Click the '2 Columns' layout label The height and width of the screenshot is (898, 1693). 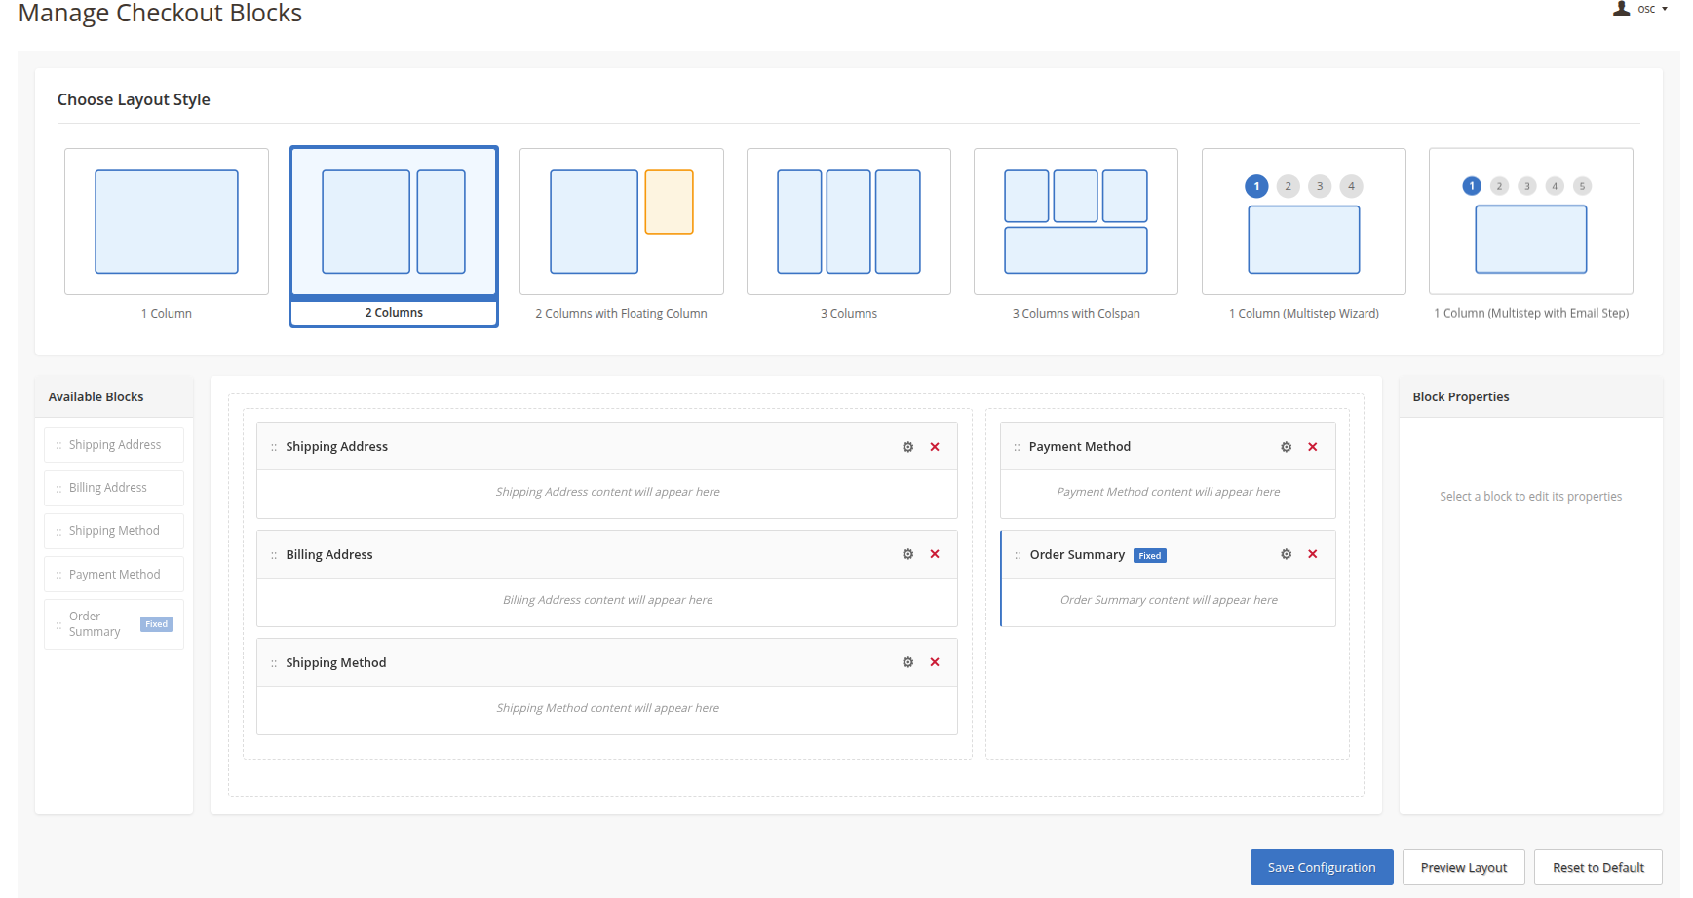394,313
